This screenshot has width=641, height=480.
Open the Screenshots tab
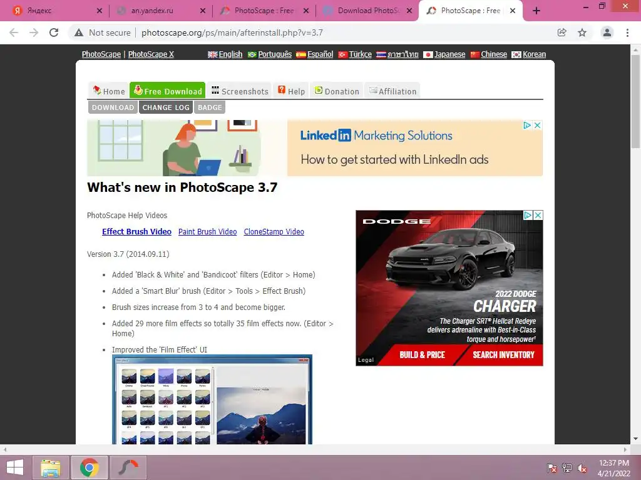pos(240,91)
